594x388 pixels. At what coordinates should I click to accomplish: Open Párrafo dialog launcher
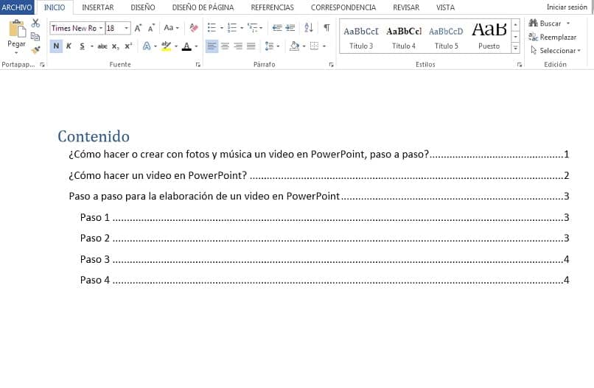click(x=331, y=65)
